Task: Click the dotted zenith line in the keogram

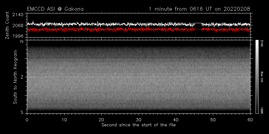Action: click(139, 77)
